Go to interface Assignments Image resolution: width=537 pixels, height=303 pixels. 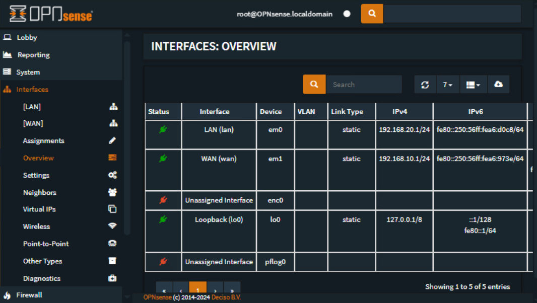pos(43,141)
